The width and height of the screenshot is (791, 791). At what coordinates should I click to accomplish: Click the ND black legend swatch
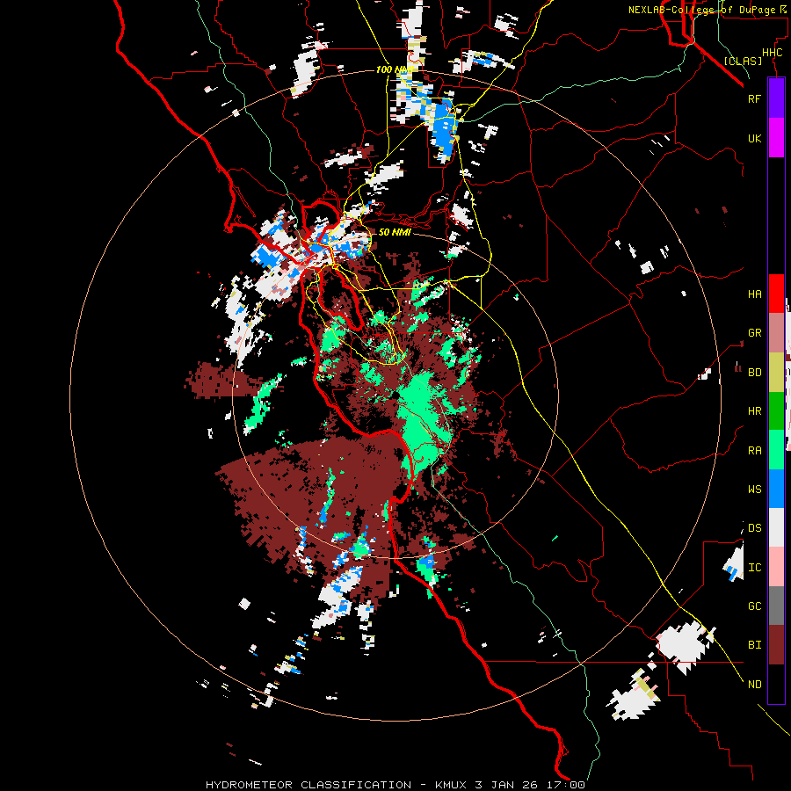pos(776,684)
